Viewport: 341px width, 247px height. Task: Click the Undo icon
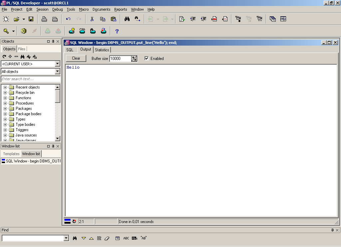(x=69, y=19)
